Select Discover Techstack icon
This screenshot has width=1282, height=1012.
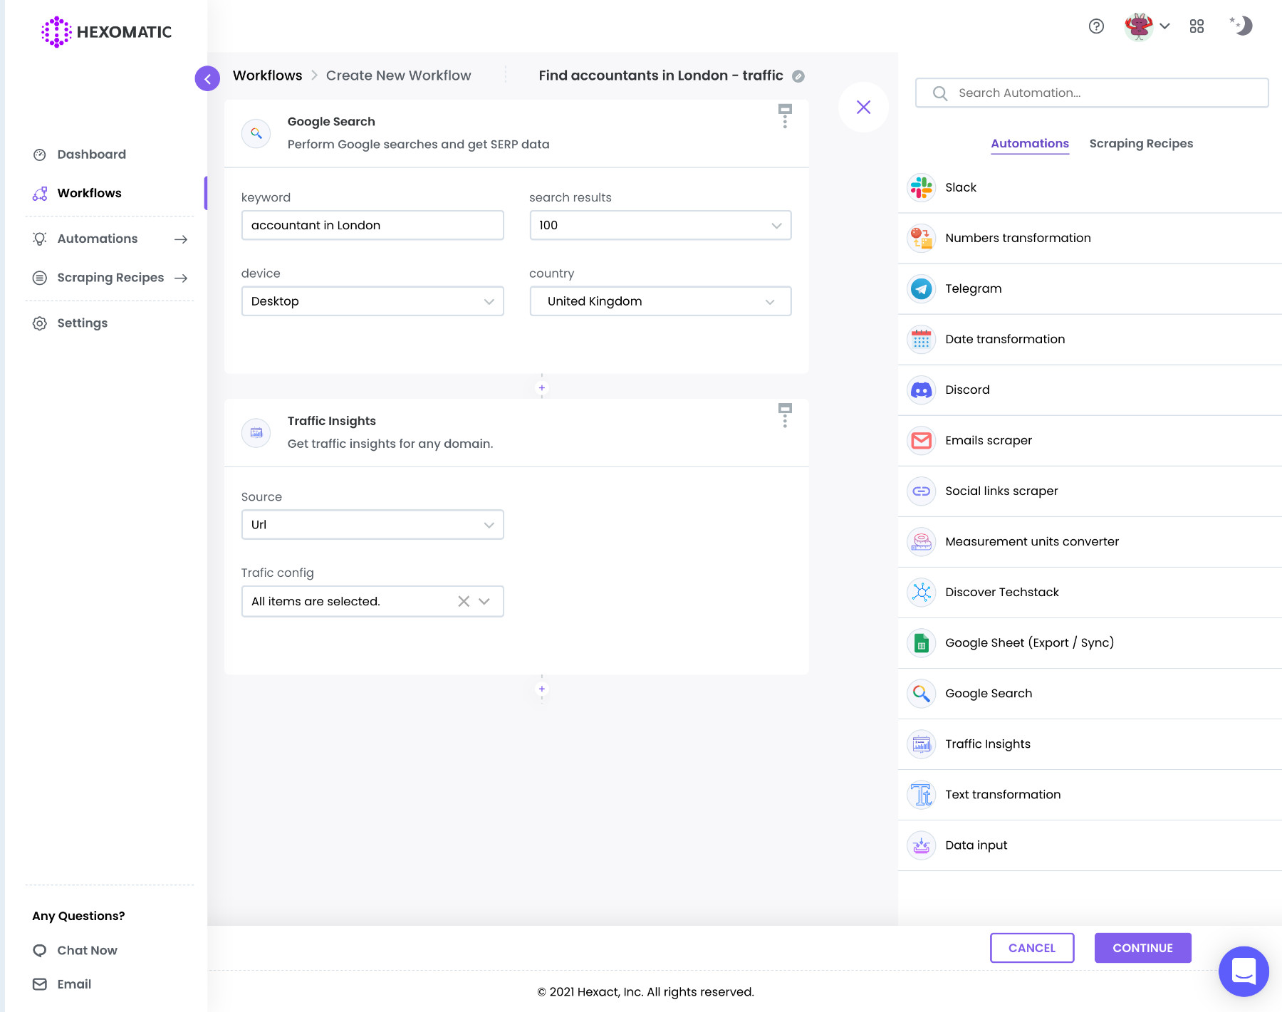tap(922, 592)
